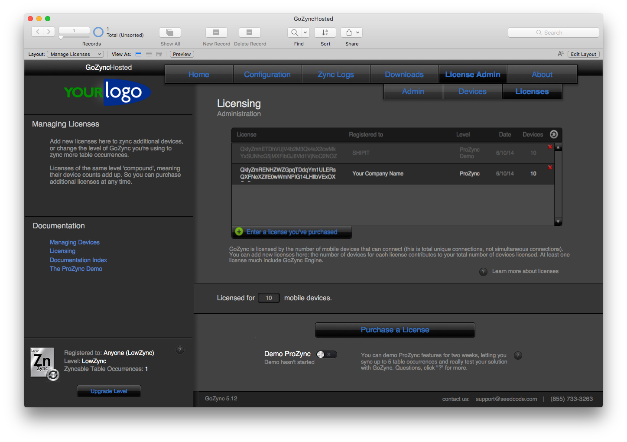
Task: Switch to Table view icon
Action: click(159, 54)
